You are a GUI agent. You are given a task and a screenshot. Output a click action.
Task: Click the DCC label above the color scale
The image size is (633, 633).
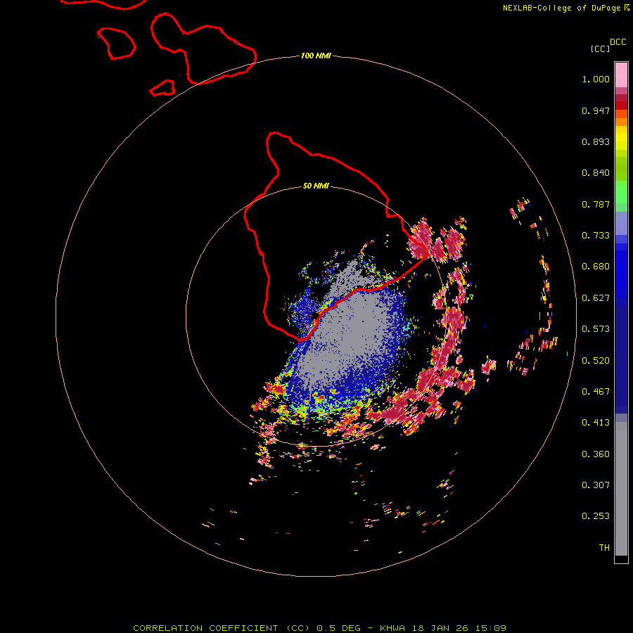[x=618, y=42]
